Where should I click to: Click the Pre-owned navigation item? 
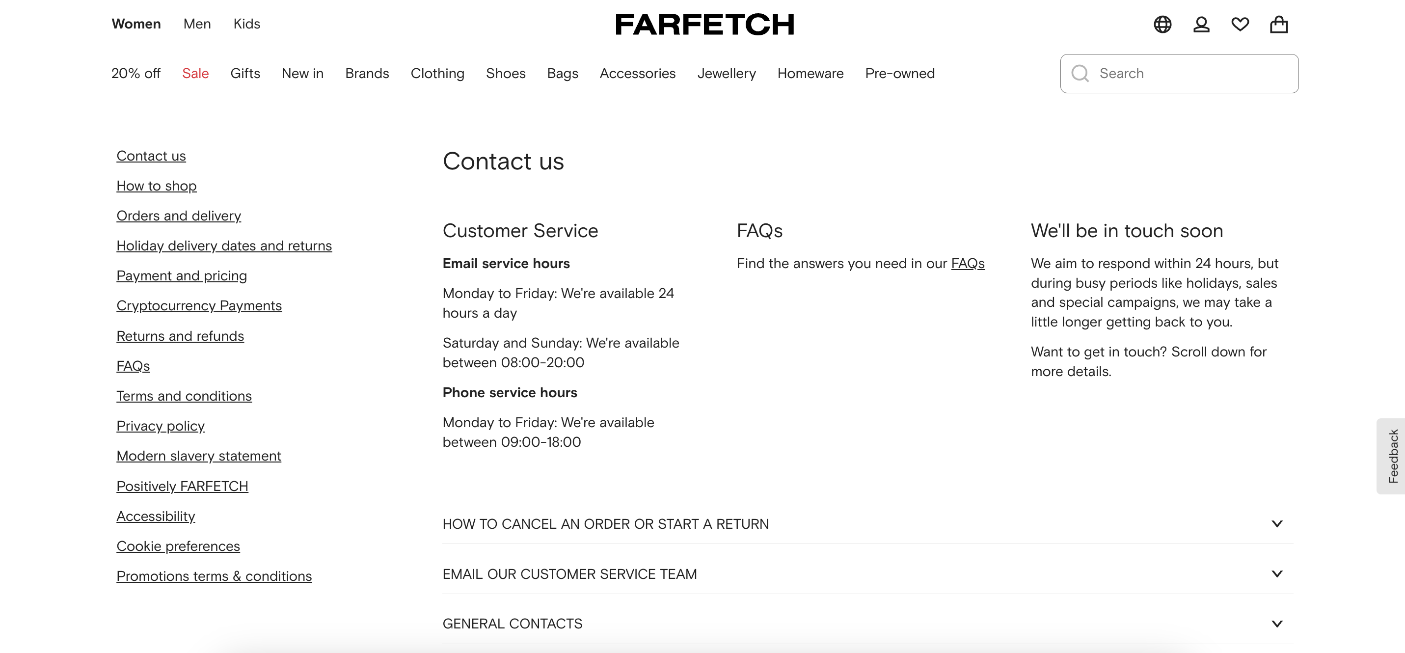coord(900,73)
